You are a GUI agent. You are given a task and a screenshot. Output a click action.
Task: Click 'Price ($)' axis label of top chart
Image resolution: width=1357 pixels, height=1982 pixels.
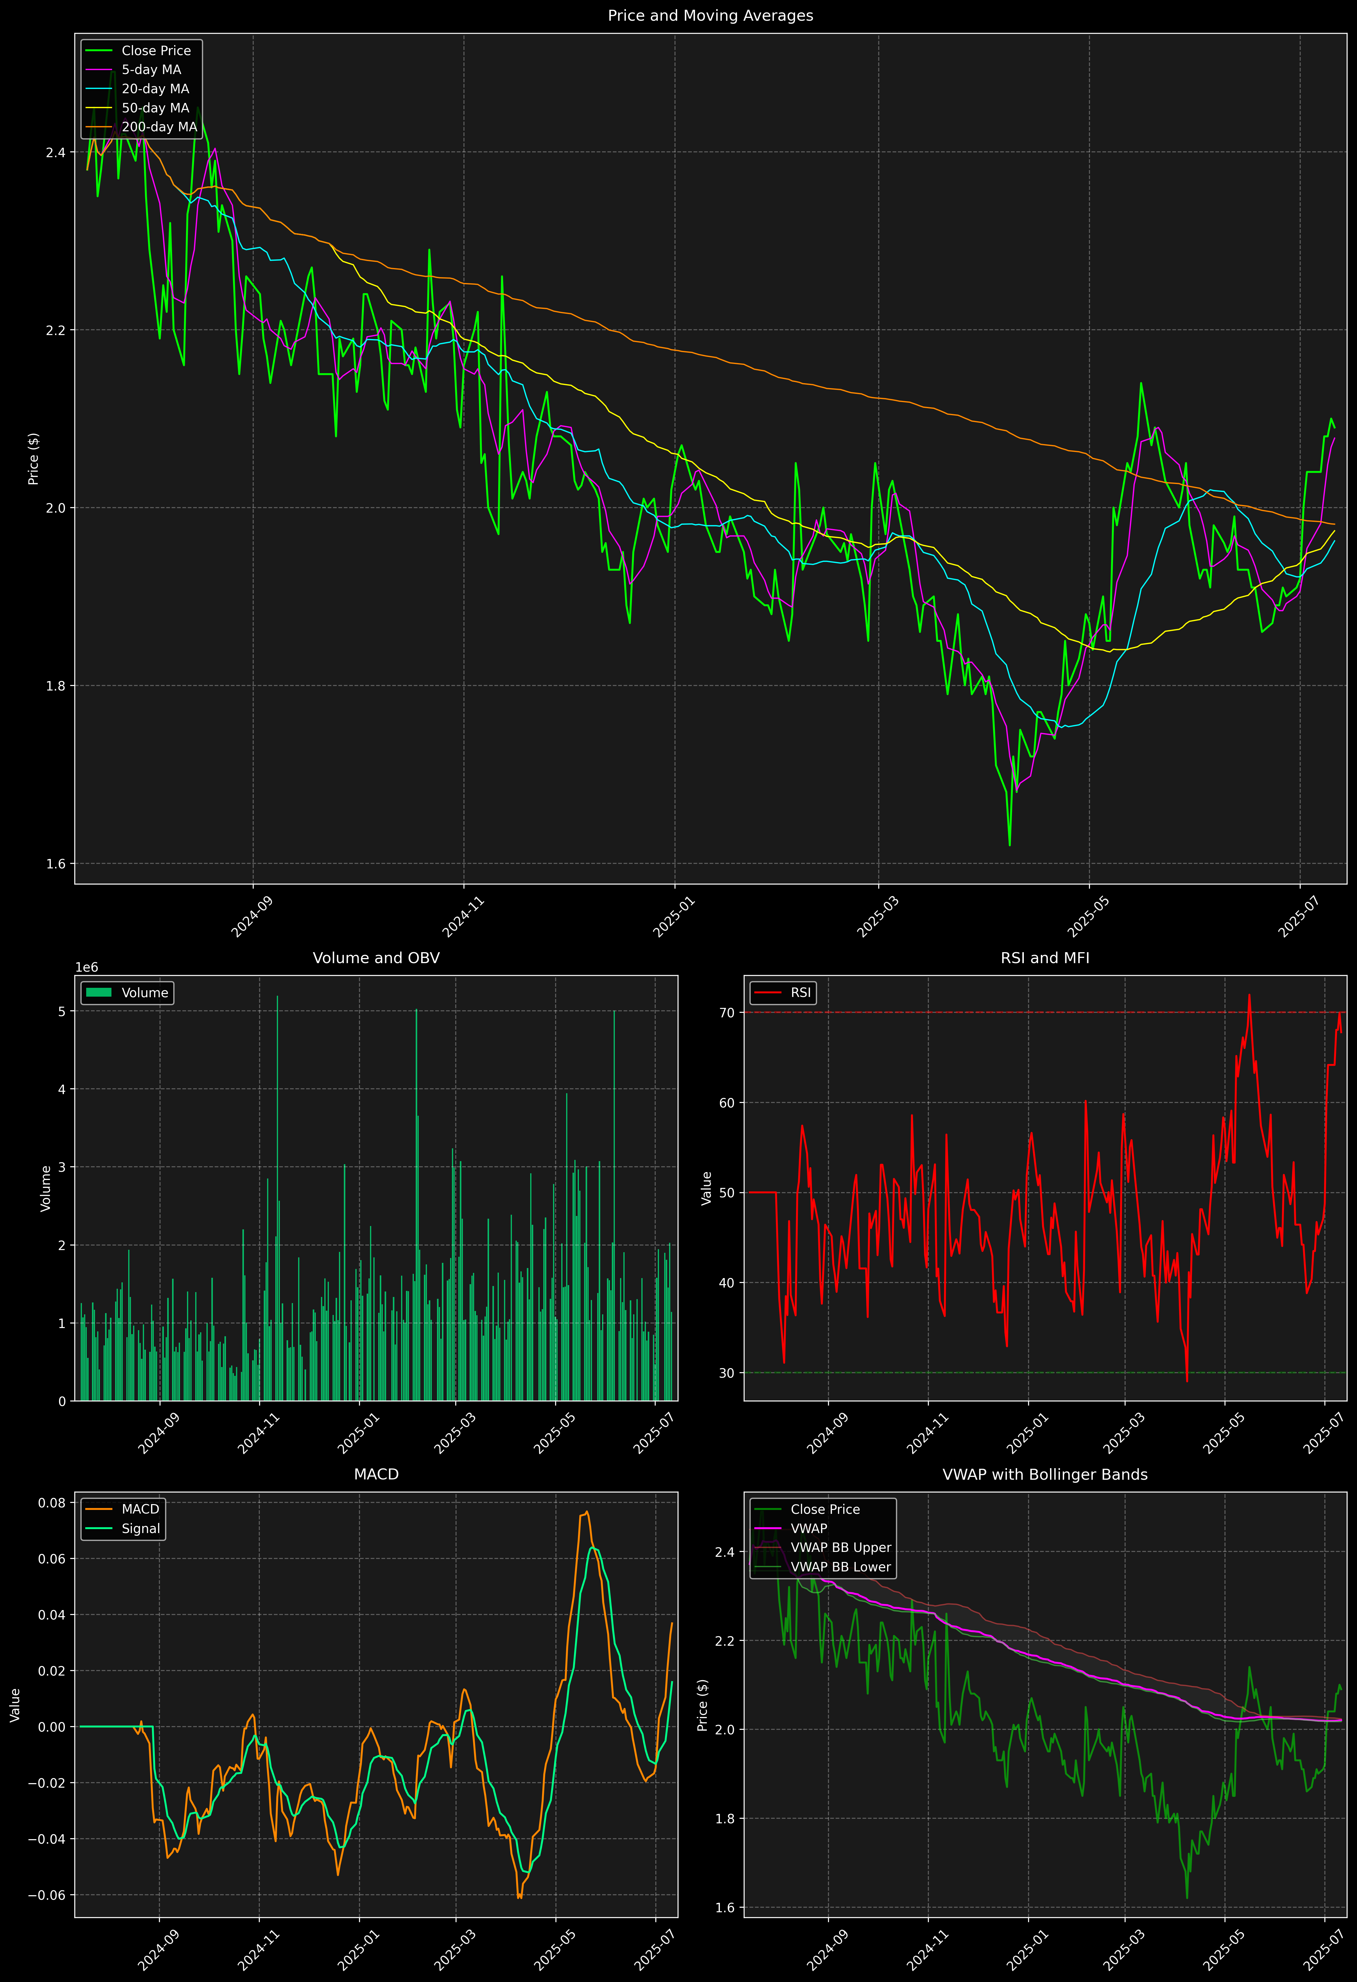coord(33,459)
